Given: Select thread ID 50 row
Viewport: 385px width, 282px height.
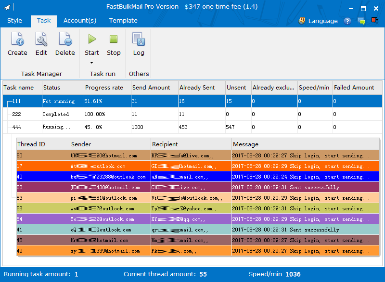Looking at the screenshot, I should tap(198, 155).
